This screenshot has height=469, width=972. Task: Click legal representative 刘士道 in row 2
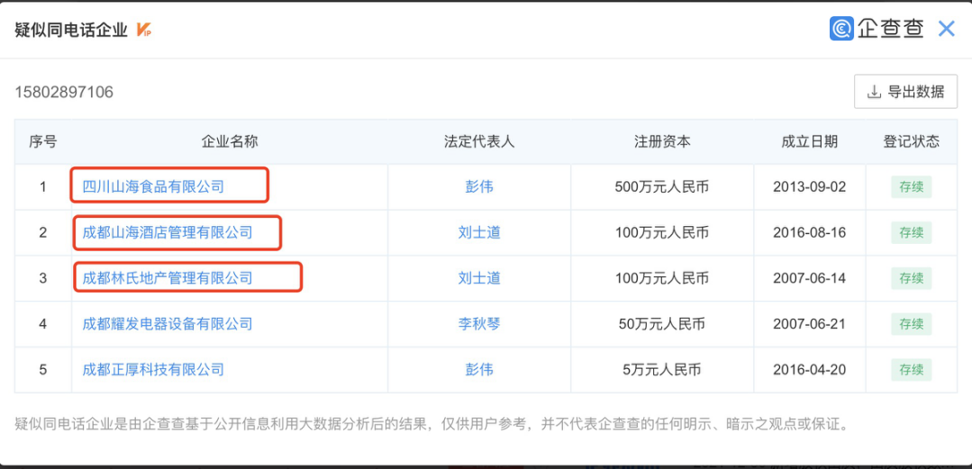(479, 232)
